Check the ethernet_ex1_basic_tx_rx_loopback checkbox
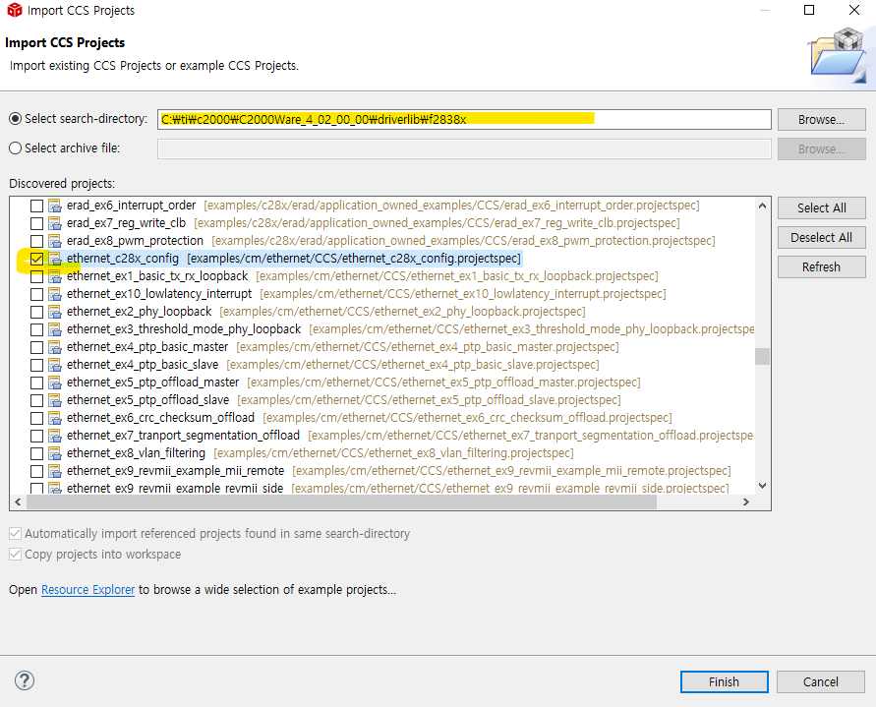 [x=37, y=276]
